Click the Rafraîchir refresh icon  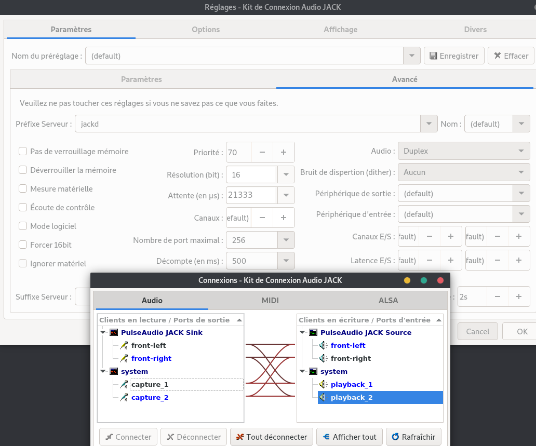pos(395,437)
